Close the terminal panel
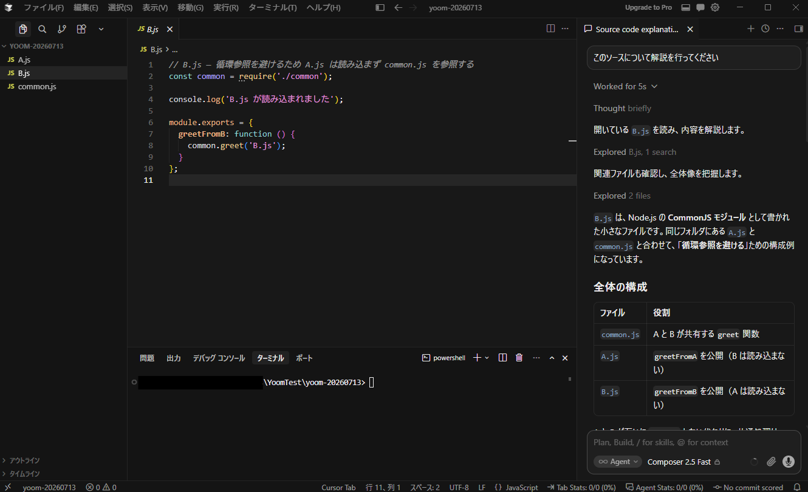The image size is (808, 492). tap(565, 358)
